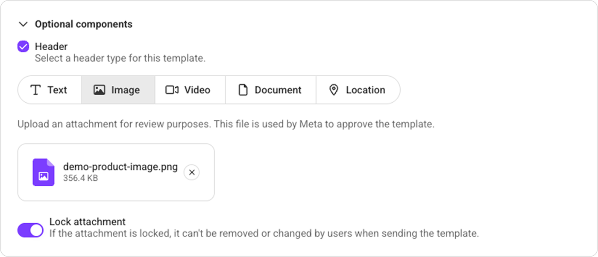The width and height of the screenshot is (598, 257).
Task: Click the Text header type T icon
Action: [36, 90]
